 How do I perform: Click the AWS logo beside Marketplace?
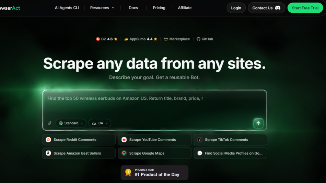[166, 39]
